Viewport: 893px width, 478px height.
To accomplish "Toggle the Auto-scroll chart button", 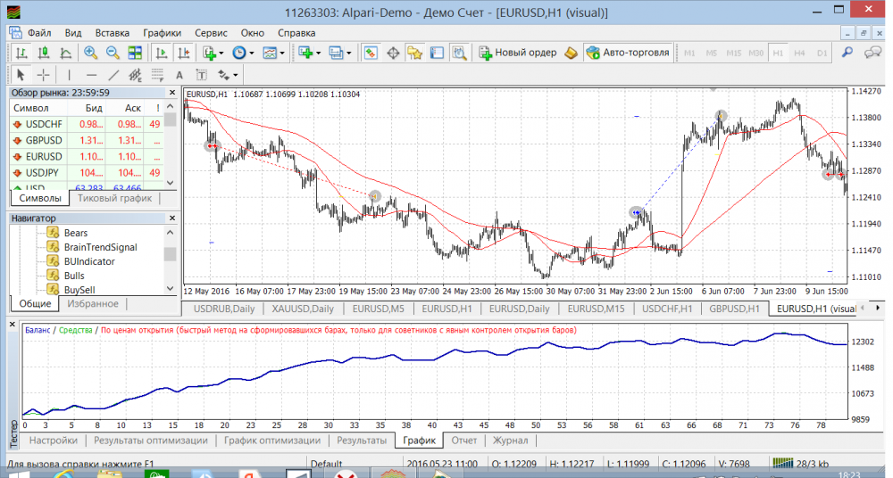I will tap(161, 54).
